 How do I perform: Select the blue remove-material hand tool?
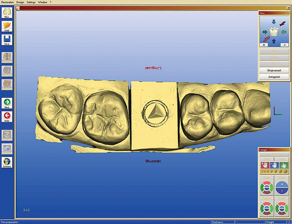coord(274,165)
